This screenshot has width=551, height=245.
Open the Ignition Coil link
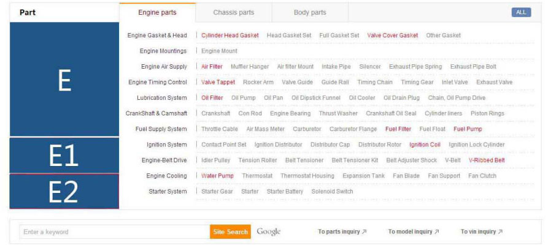[x=425, y=145]
